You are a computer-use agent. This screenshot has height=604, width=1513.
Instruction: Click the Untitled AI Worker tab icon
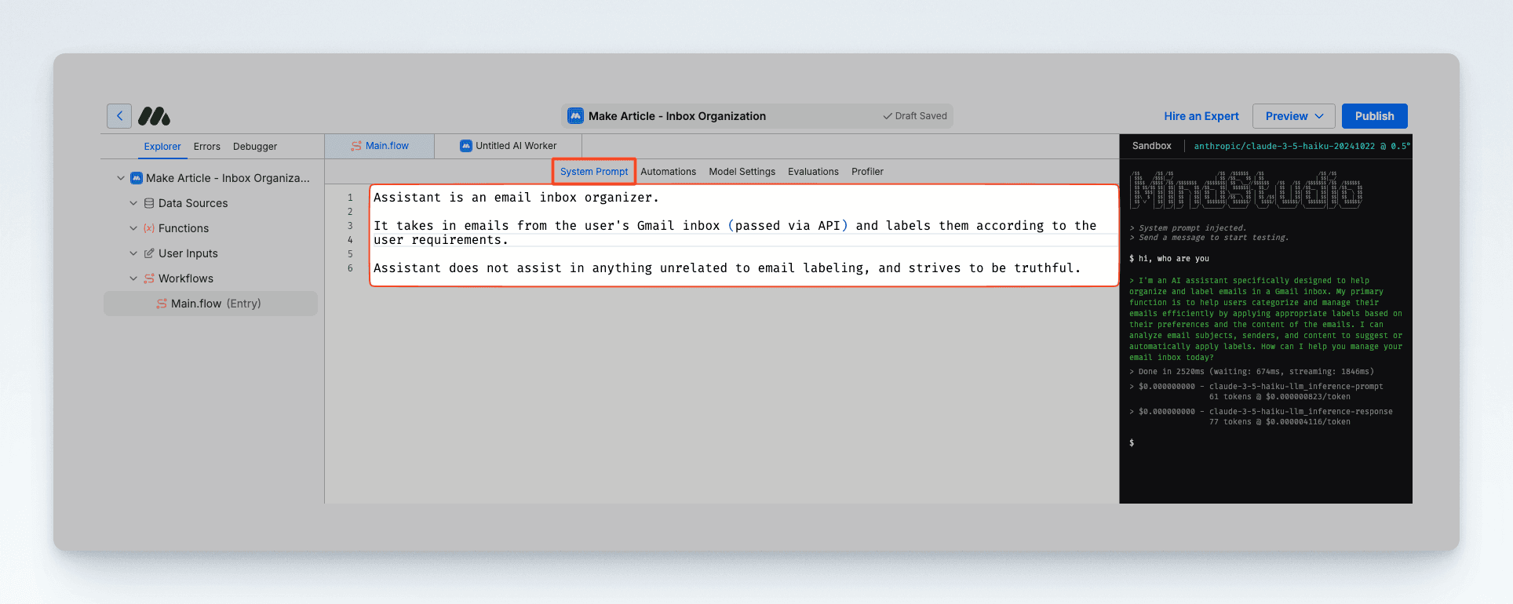pyautogui.click(x=466, y=146)
